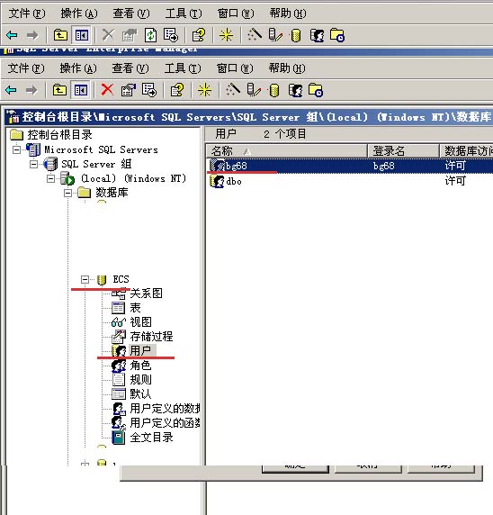Open 文件(F) menu in the lower menu bar
Viewport: 493px width, 515px height.
26,68
